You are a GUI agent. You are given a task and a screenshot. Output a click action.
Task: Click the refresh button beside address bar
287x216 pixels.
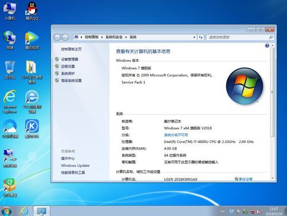tap(200, 37)
